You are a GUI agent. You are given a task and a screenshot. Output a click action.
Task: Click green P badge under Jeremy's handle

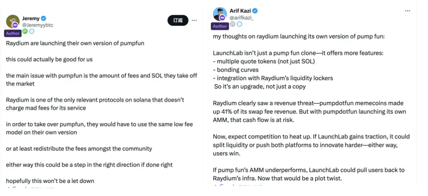25,31
